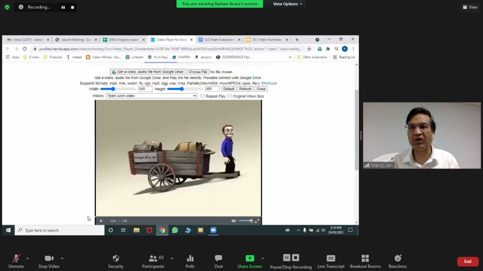This screenshot has width=483, height=271.
Task: Switch to the LS2-Team Evaluation browser tab
Action: pyautogui.click(x=219, y=40)
